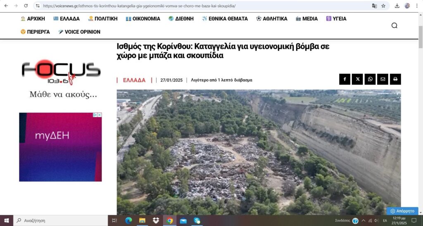Open Dropbox from the taskbar
This screenshot has height=226, width=423.
(156, 221)
